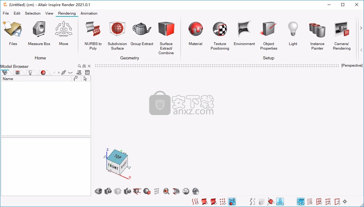Image resolution: width=364 pixels, height=207 pixels.
Task: Select Surface Extract/Combine tool
Action: point(166,38)
